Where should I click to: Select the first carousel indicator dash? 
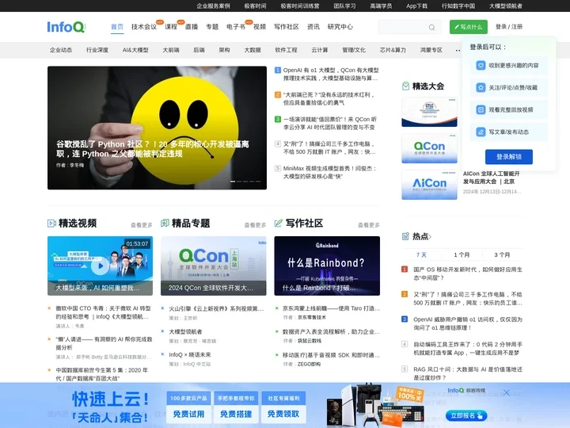click(x=233, y=182)
